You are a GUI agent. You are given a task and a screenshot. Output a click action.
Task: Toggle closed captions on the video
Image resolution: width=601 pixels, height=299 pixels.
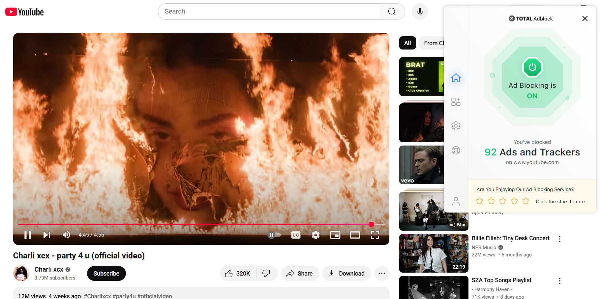pos(296,235)
